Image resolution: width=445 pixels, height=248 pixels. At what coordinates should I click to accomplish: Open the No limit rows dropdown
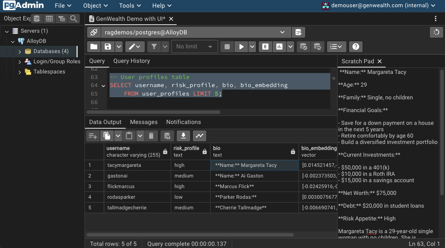pyautogui.click(x=194, y=47)
